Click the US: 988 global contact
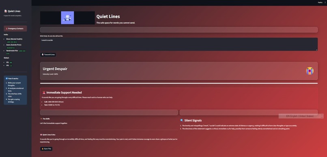Viewport: 327px width, 157px height. (x=9, y=62)
